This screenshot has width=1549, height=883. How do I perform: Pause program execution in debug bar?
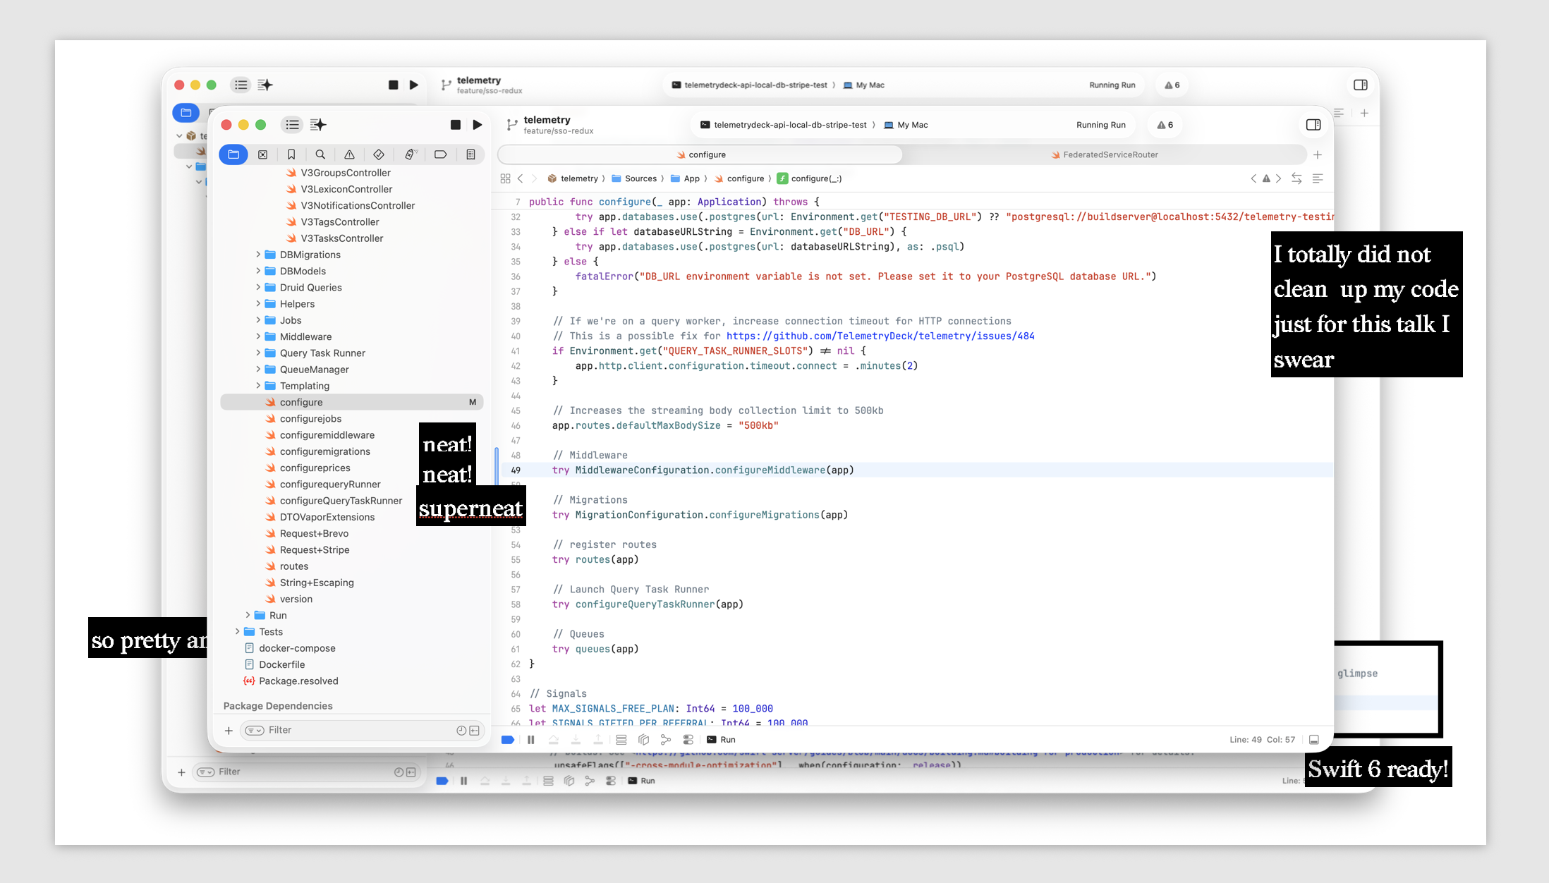(x=531, y=740)
